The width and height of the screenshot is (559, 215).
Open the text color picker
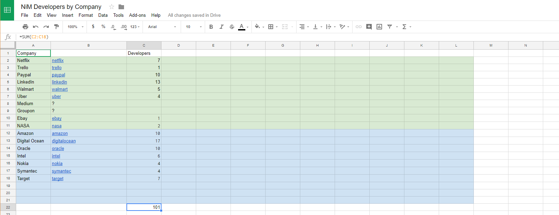pyautogui.click(x=243, y=27)
